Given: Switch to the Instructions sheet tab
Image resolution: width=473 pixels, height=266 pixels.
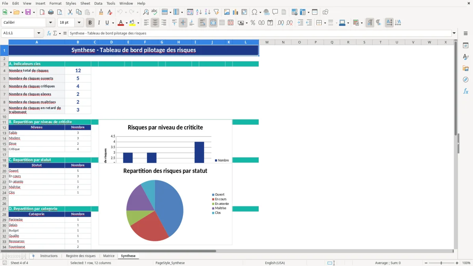Looking at the screenshot, I should click(x=49, y=256).
